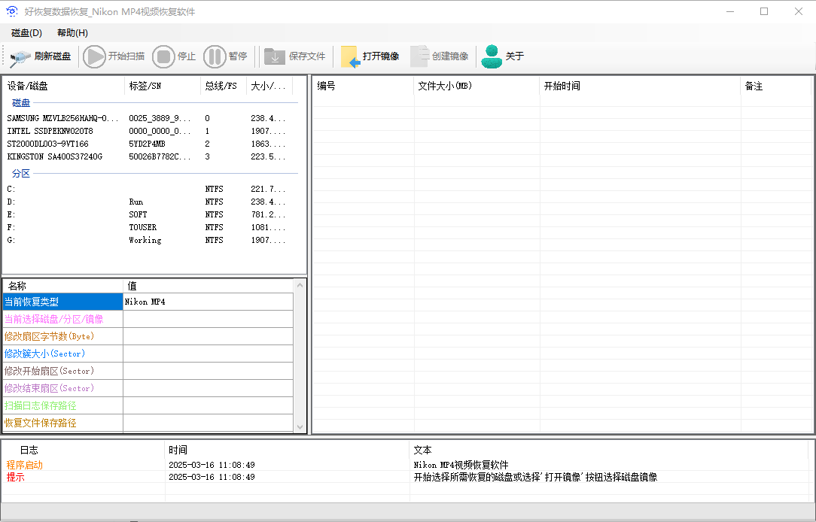The height and width of the screenshot is (522, 816).
Task: Select the SAMSUNG MZVLB256HAHQ disk row
Action: coord(151,119)
